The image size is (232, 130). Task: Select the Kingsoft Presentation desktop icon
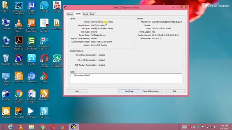point(32,26)
